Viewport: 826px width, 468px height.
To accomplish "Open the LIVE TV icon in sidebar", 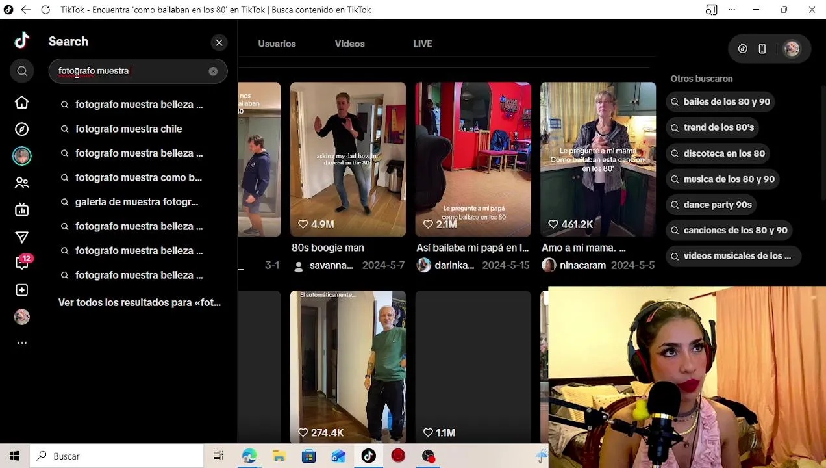I will (22, 209).
